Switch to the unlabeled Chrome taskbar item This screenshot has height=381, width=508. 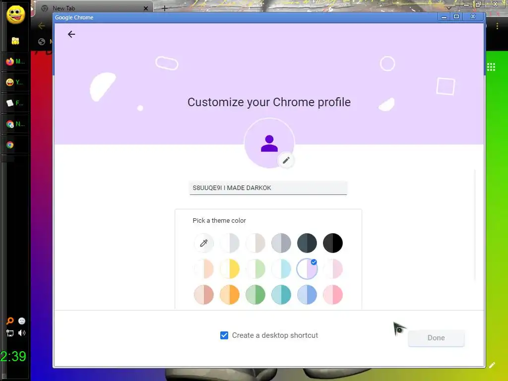(15, 145)
